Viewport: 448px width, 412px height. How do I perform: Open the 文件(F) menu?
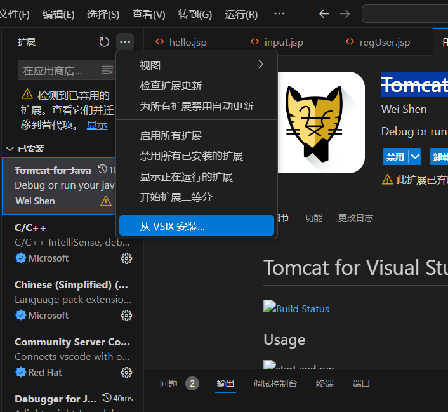(x=15, y=14)
